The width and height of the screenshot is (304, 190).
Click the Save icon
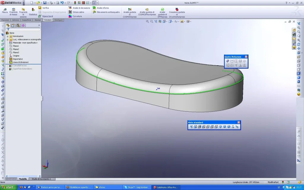(x=45, y=3)
